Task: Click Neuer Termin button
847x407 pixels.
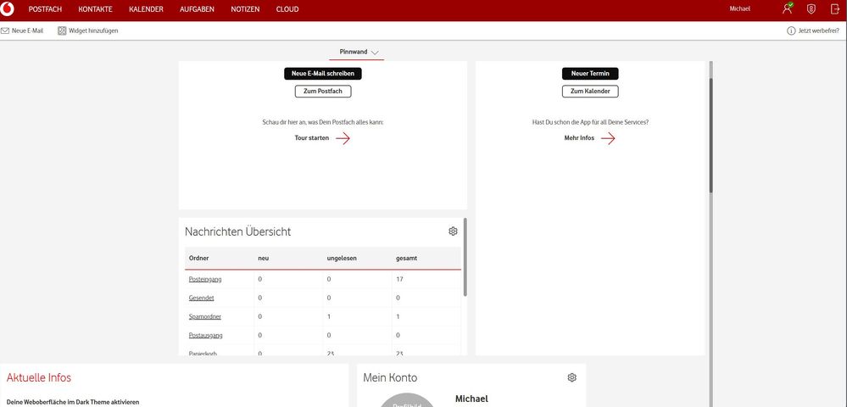Action: (590, 74)
